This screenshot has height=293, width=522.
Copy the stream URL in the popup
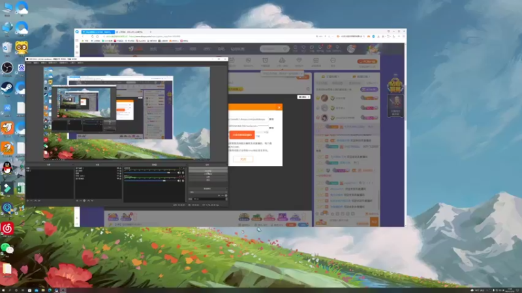(x=271, y=119)
